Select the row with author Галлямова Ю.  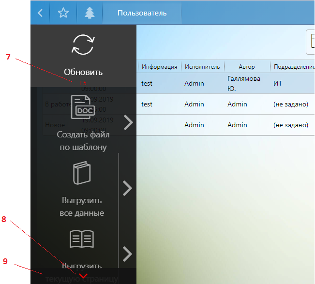click(x=243, y=83)
